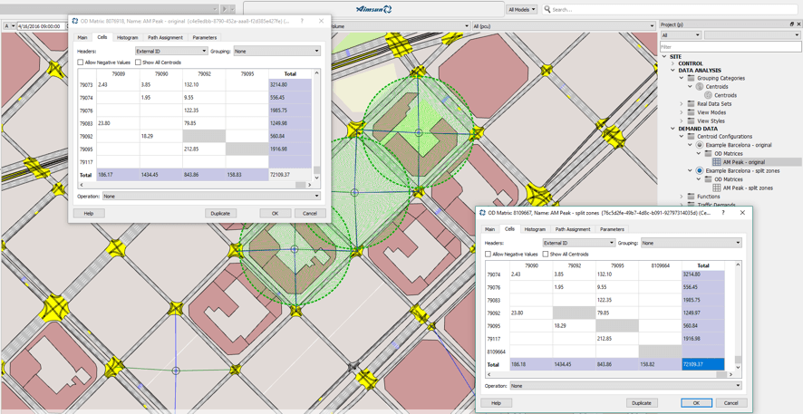Switch to Main tab in split zones dialog

pyautogui.click(x=489, y=229)
